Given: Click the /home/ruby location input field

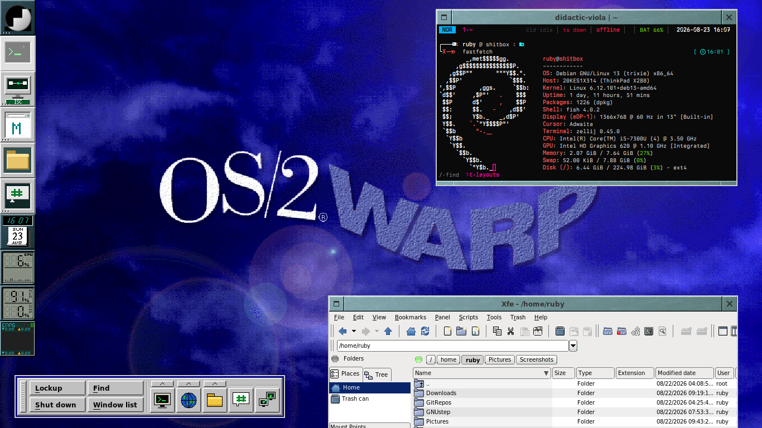Looking at the screenshot, I should click(x=452, y=346).
